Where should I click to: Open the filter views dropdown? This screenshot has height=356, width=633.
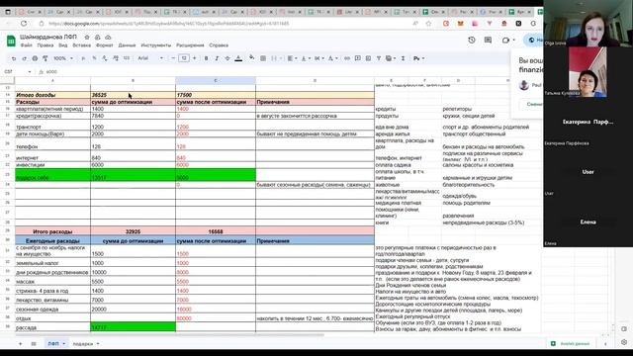[x=391, y=58]
